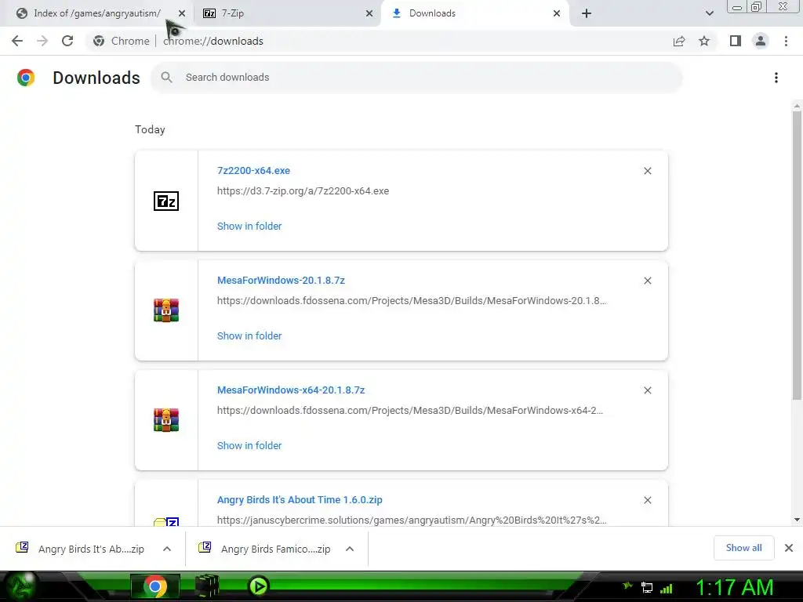
Task: Click the januscybercrime.solutions source URL
Action: coord(412,520)
